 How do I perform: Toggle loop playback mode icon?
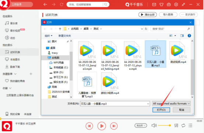183,126
